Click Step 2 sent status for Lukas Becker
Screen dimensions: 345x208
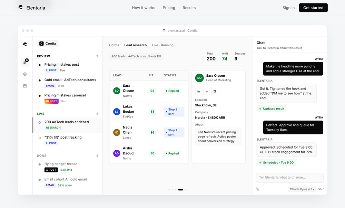174,112
